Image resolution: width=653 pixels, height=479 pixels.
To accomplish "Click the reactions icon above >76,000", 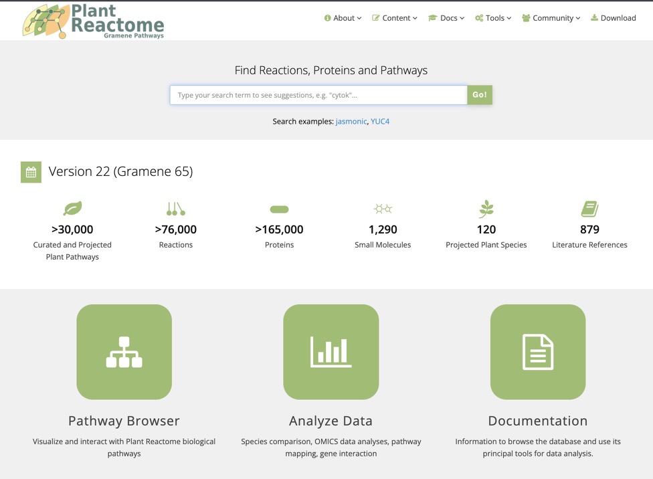I will point(176,209).
